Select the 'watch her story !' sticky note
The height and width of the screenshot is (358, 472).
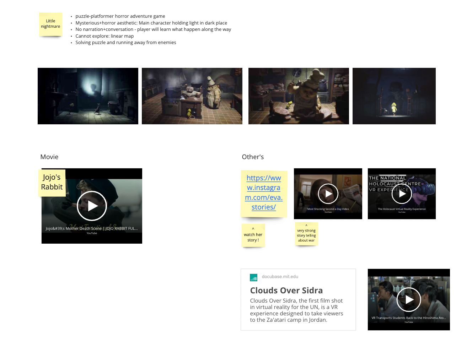click(x=253, y=235)
